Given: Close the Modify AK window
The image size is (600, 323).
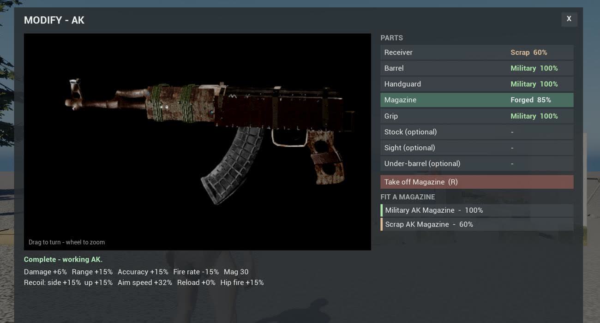Looking at the screenshot, I should [569, 19].
